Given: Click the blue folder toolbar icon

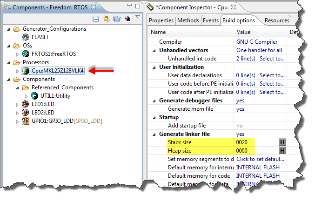Looking at the screenshot, I should [x=117, y=19].
